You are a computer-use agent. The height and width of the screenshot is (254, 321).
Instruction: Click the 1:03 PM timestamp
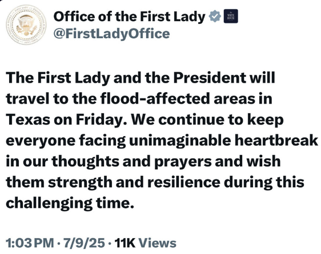pyautogui.click(x=30, y=243)
